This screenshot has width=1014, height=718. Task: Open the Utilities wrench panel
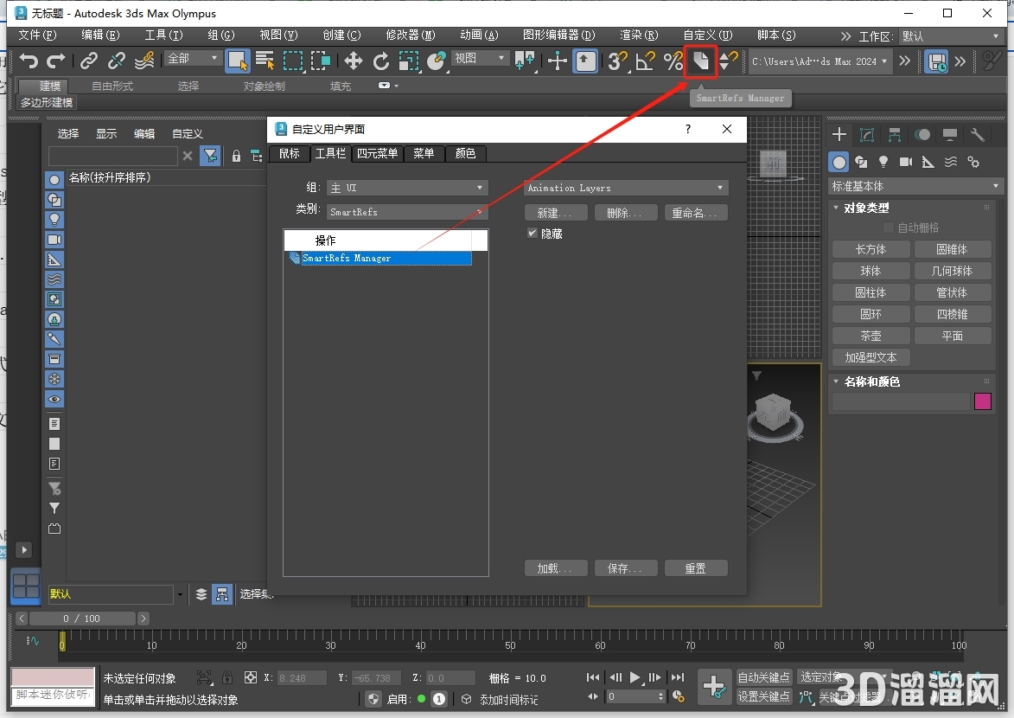(977, 135)
